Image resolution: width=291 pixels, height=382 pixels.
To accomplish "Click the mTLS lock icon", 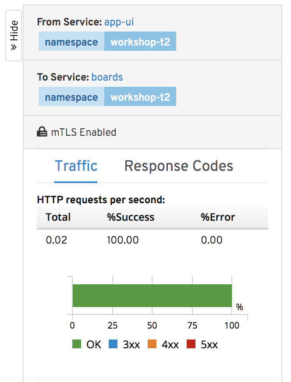I will pyautogui.click(x=42, y=132).
